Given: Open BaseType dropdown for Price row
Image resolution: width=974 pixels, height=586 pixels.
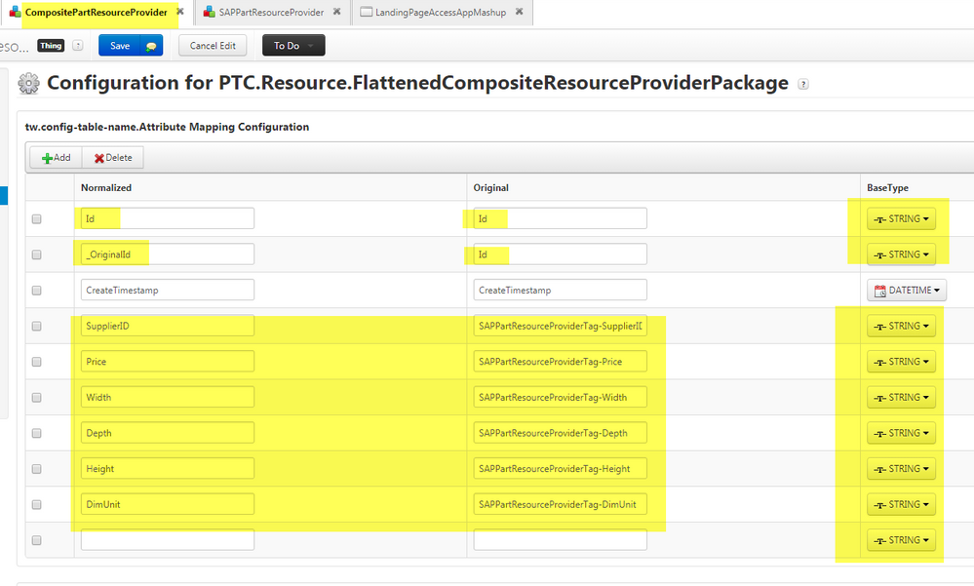Looking at the screenshot, I should click(901, 362).
